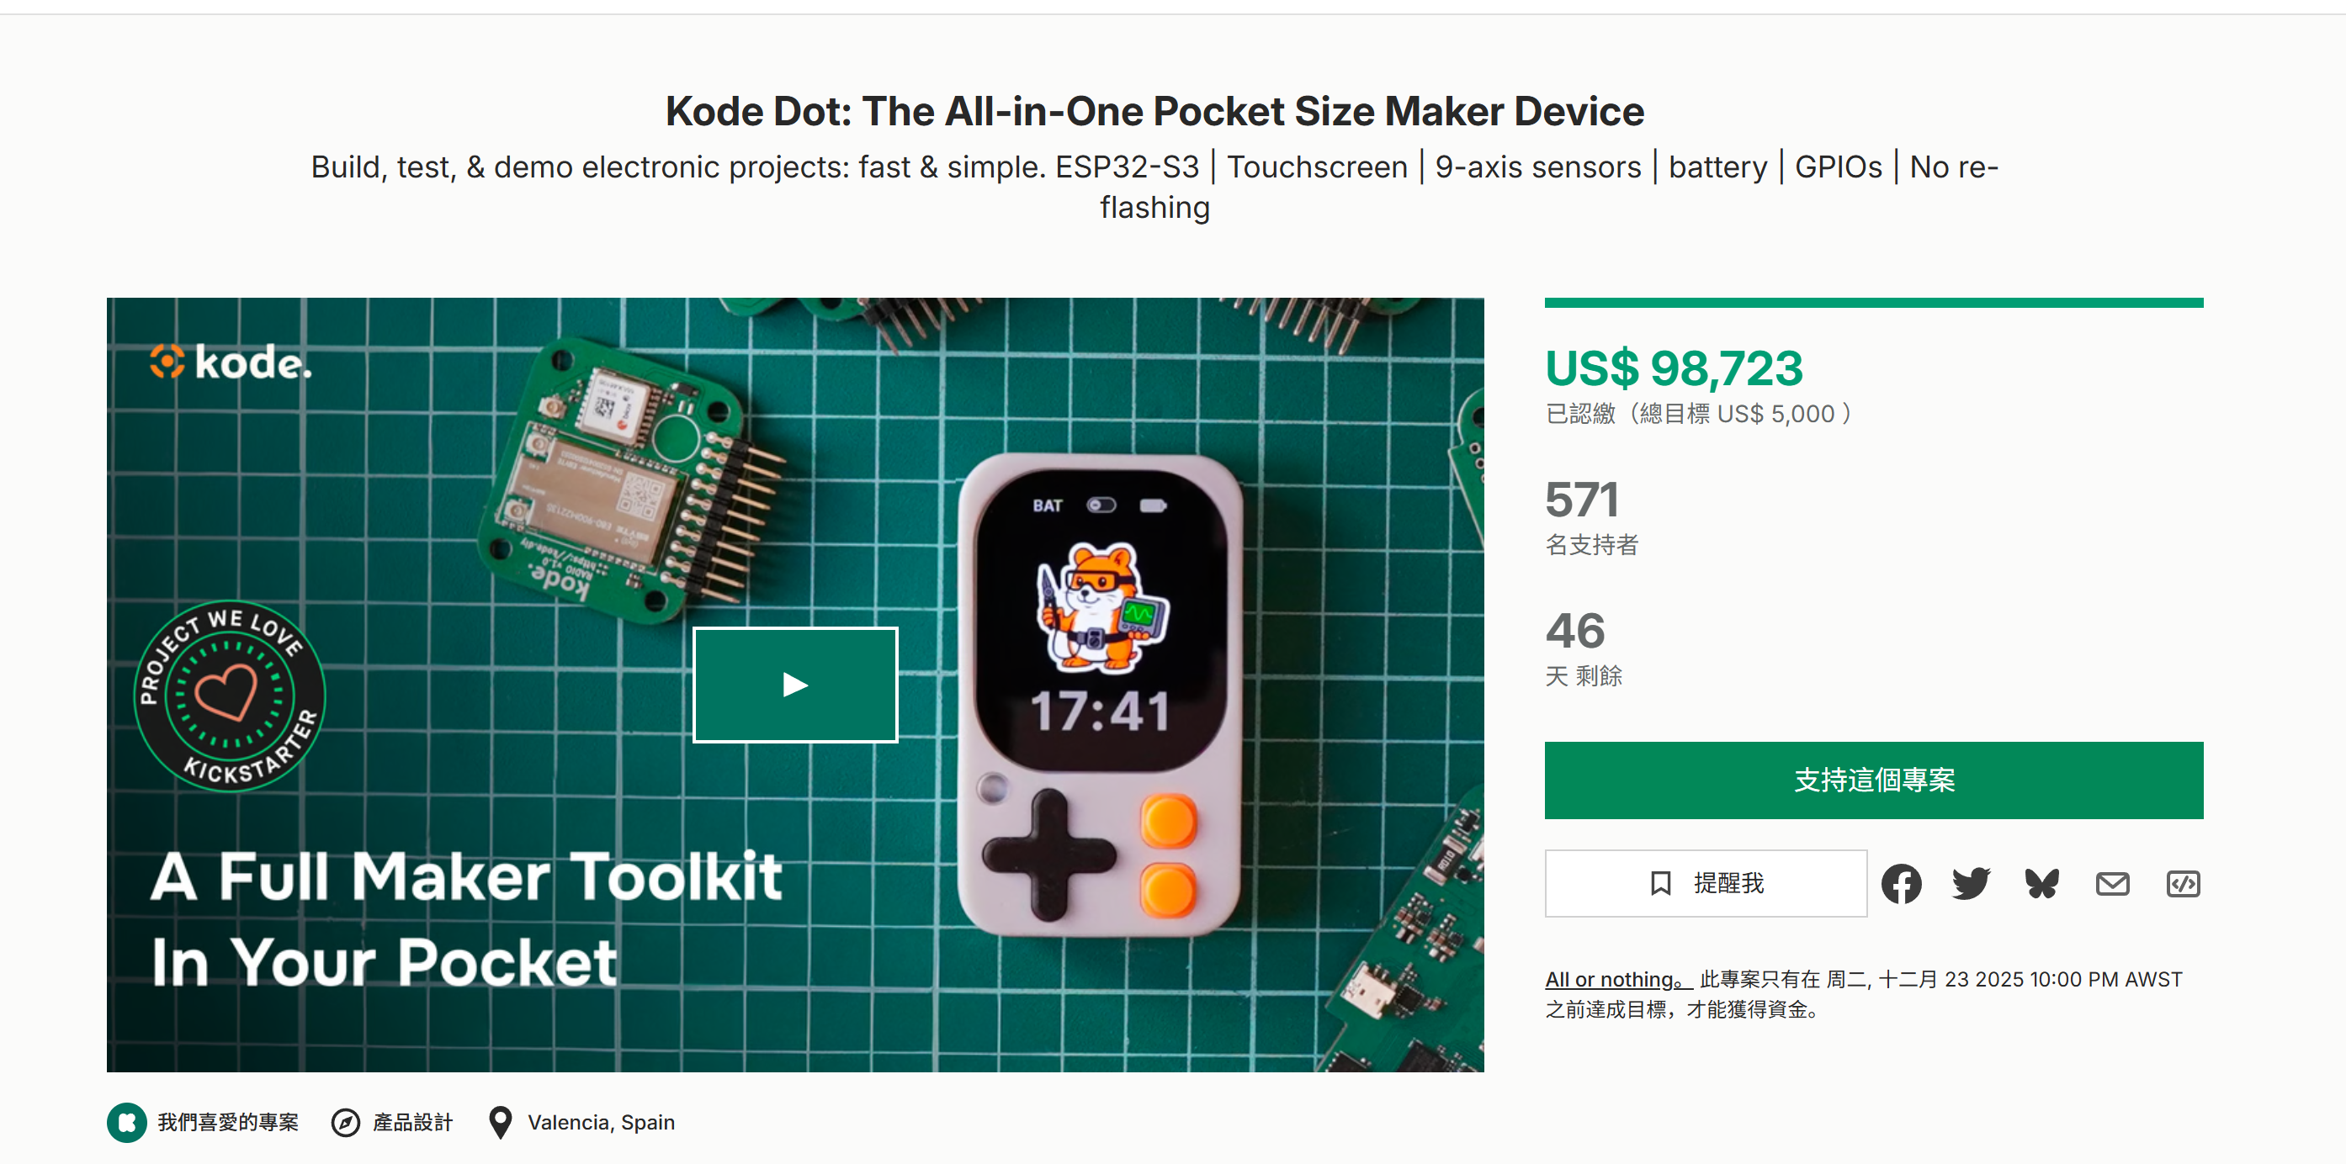The width and height of the screenshot is (2346, 1164).
Task: Open the 'All or nothing' link
Action: pos(1618,979)
